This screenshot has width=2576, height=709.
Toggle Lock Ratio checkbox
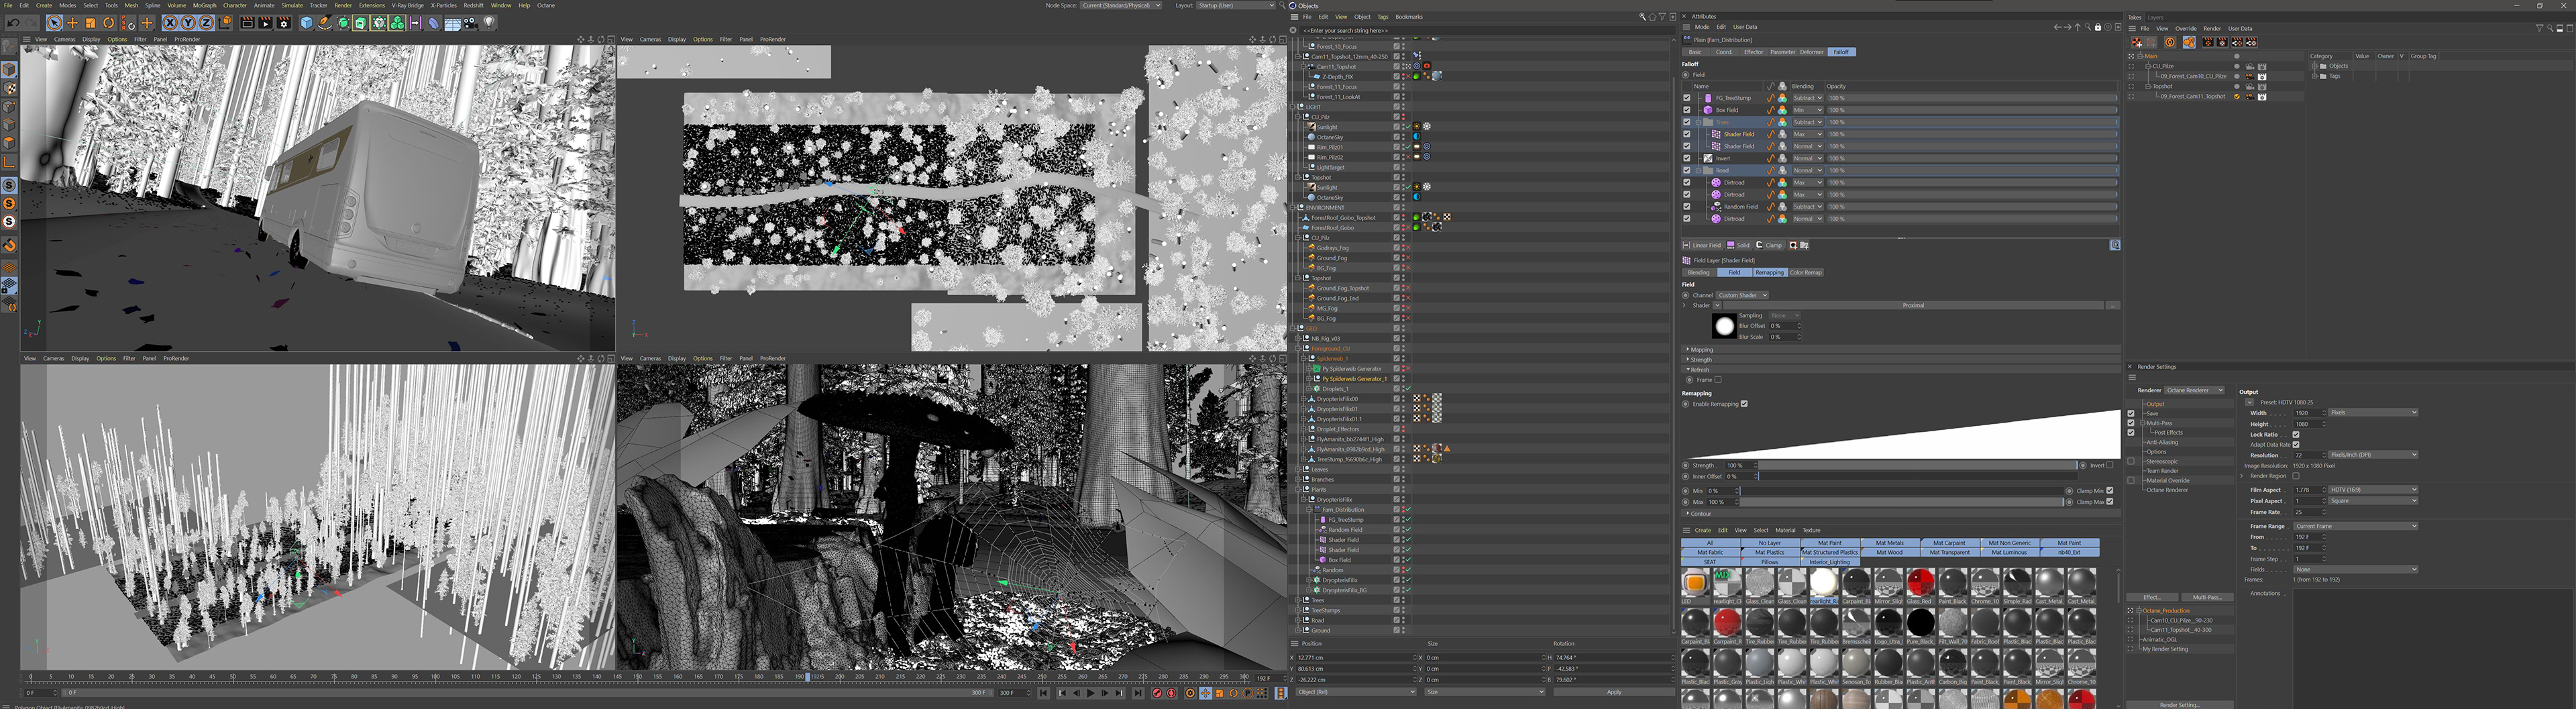click(2296, 435)
